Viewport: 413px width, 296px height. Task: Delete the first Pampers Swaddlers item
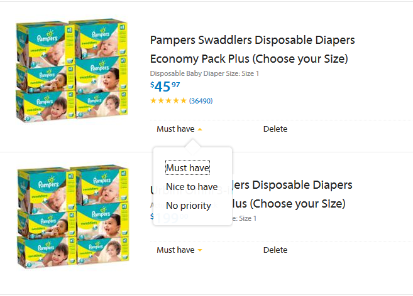pos(275,129)
